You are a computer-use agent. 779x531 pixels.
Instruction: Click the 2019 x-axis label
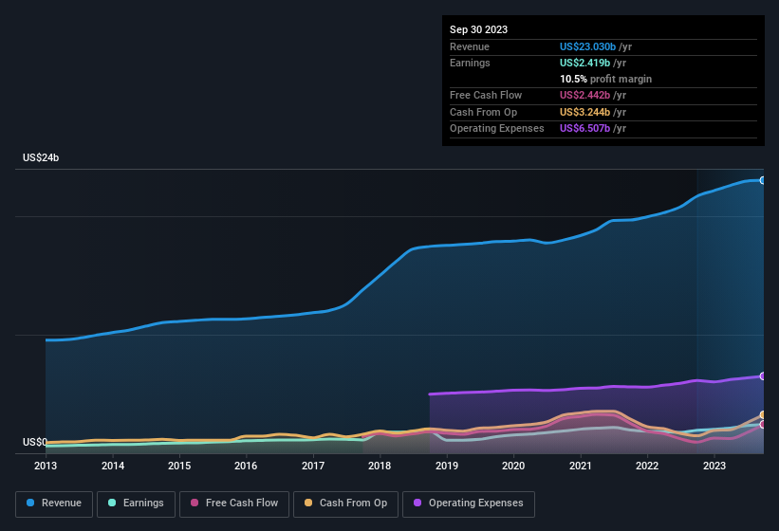click(447, 466)
